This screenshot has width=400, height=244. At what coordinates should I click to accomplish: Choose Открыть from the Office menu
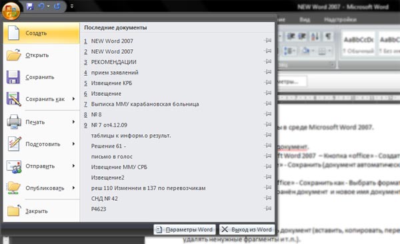41,55
